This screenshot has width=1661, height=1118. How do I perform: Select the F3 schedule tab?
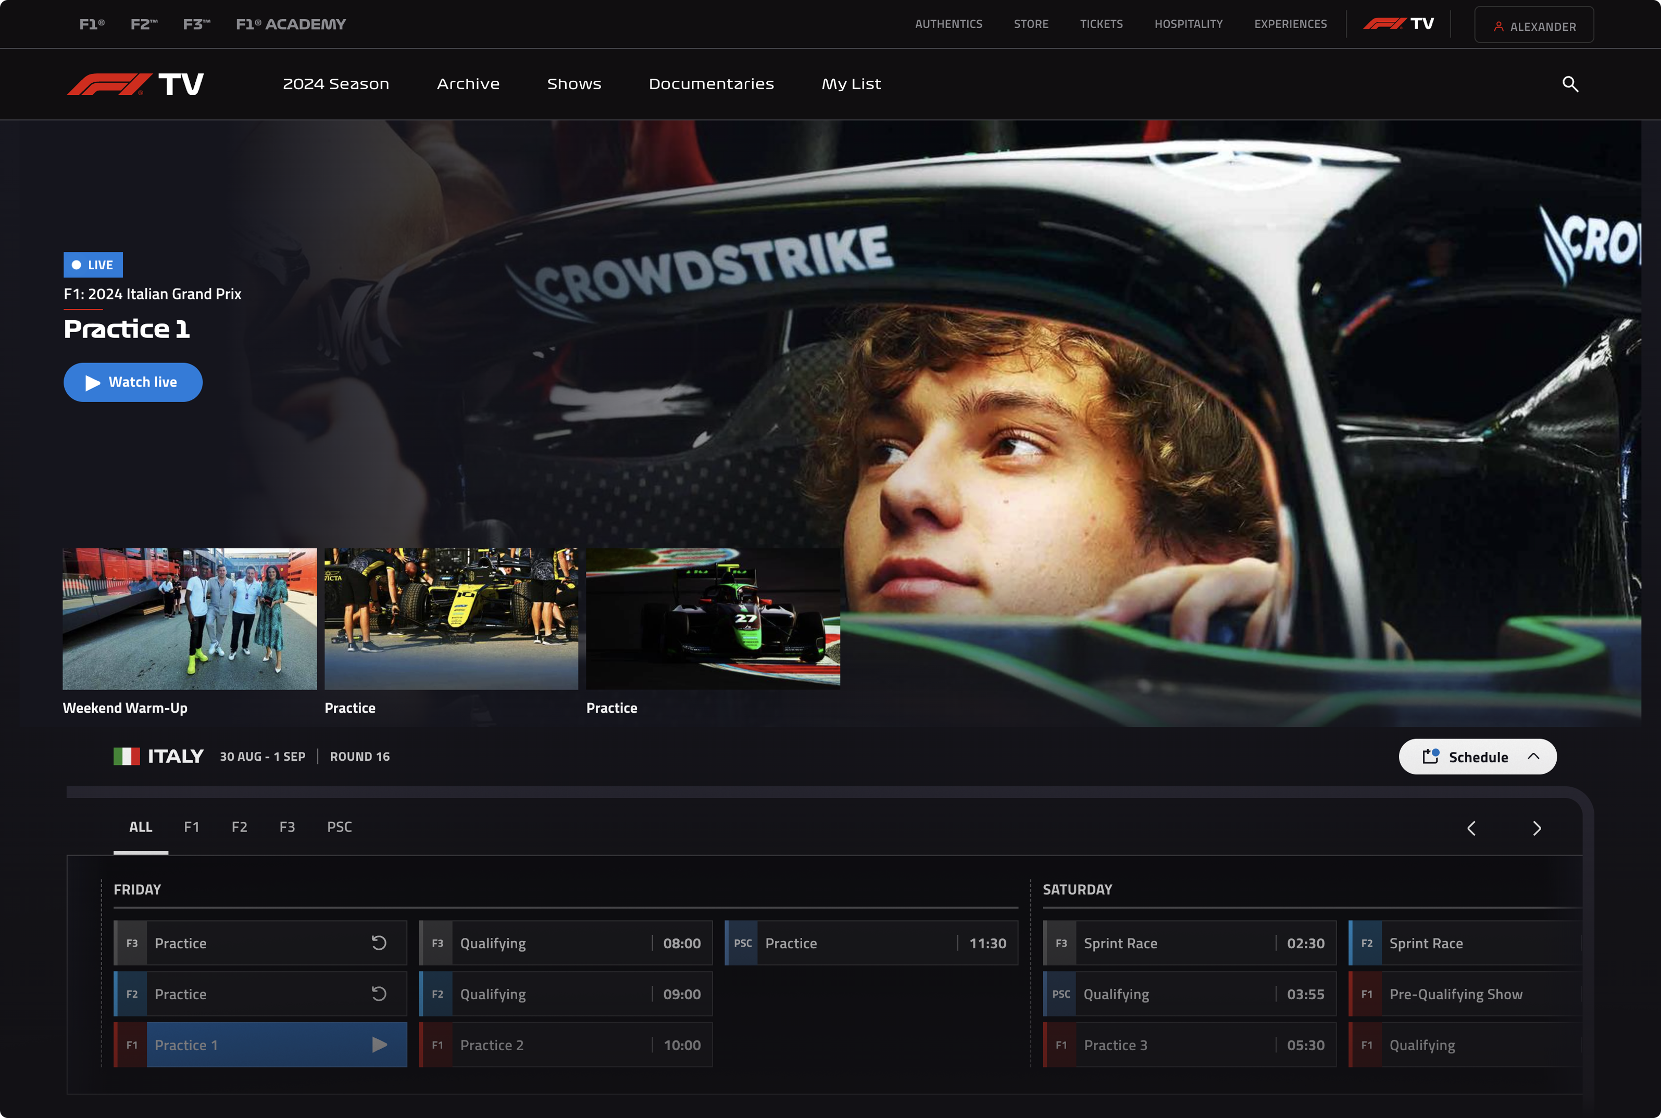(x=288, y=827)
